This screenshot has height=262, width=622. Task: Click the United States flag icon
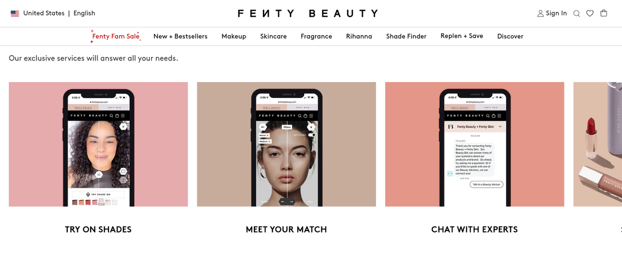click(15, 13)
